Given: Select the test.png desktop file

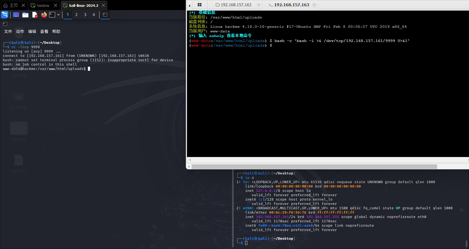Looking at the screenshot, I should (x=19, y=131).
